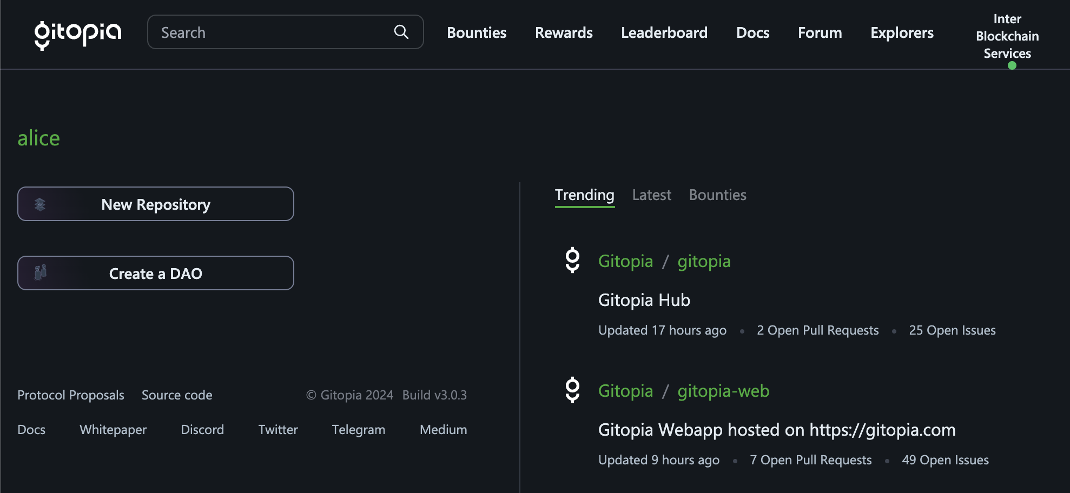1070x493 pixels.
Task: Click '2 Open Pull Requests' text
Action: click(817, 330)
